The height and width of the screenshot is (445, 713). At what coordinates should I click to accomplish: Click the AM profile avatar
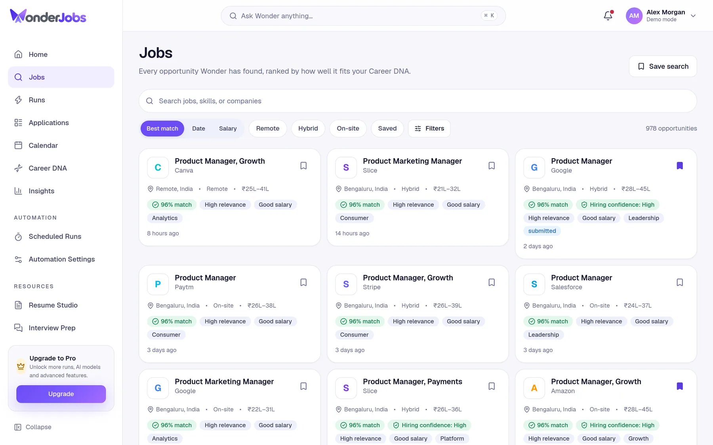[634, 16]
